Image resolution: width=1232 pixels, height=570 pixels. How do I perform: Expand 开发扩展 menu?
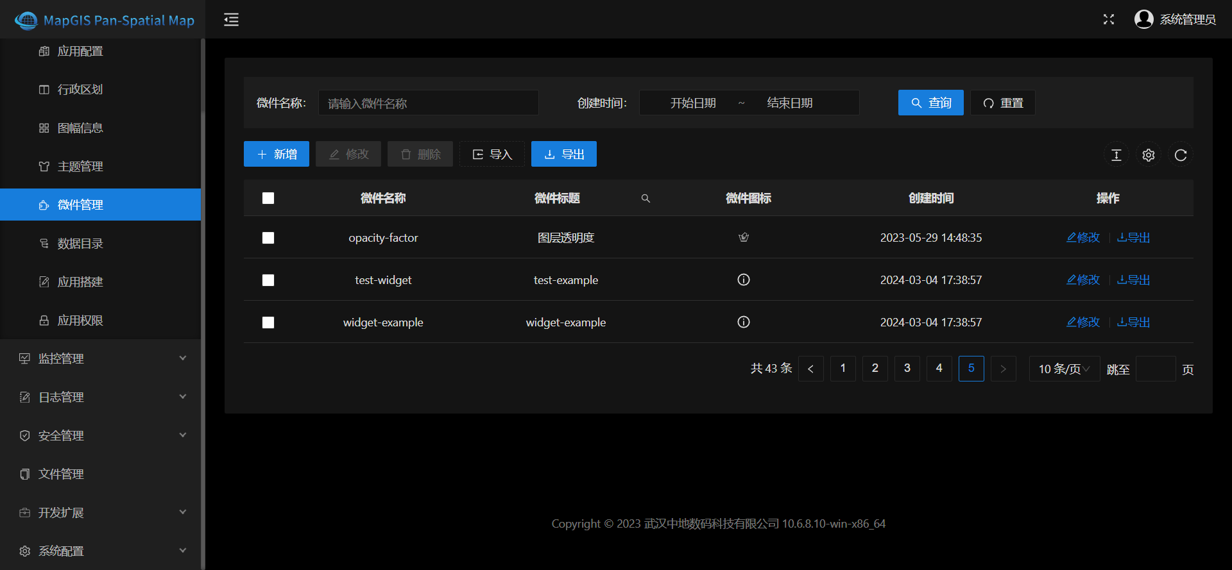[101, 512]
